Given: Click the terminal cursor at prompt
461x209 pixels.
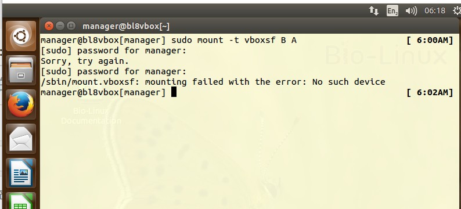Looking at the screenshot, I should [x=174, y=92].
